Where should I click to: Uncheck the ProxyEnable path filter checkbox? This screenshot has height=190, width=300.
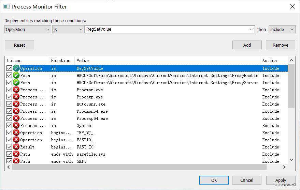9,76
